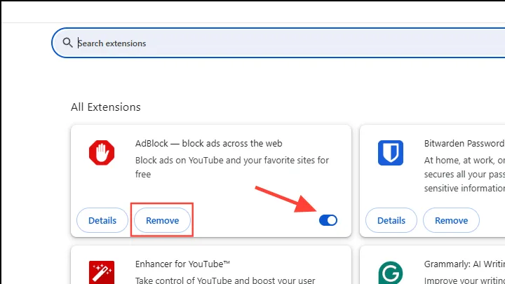Image resolution: width=505 pixels, height=284 pixels.
Task: Click the search magnifier icon
Action: [67, 43]
